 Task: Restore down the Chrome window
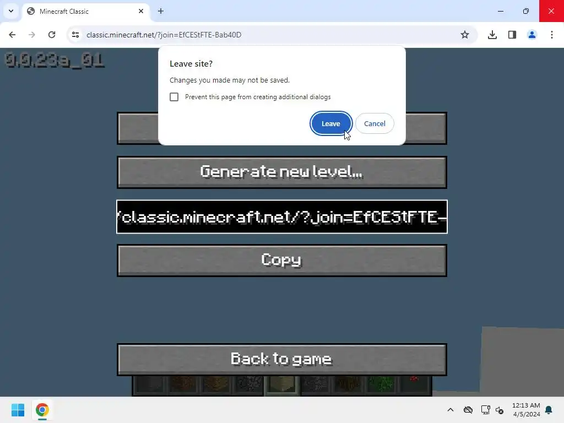(526, 11)
